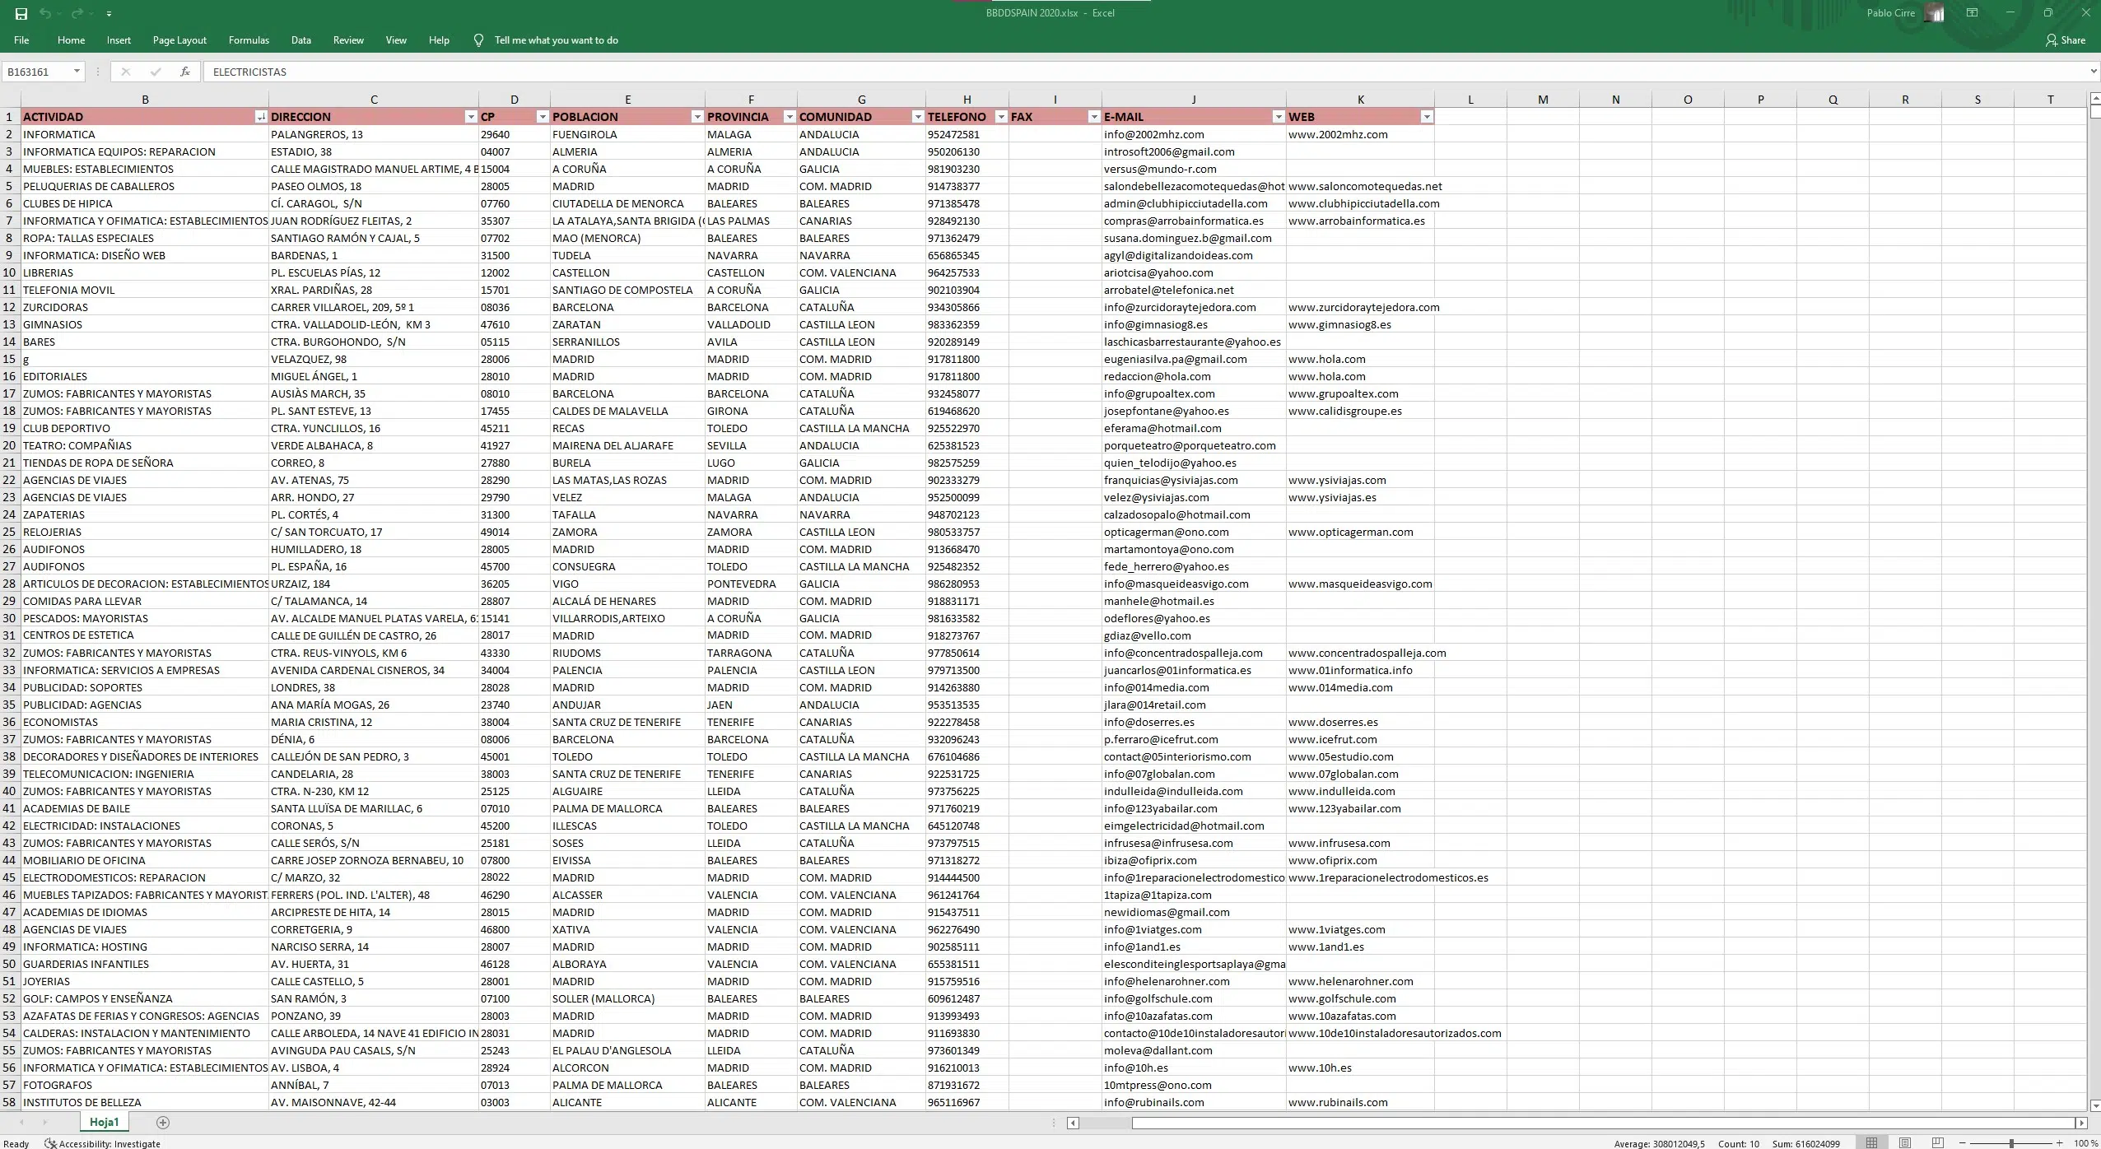This screenshot has height=1149, width=2101.
Task: Open the DIRECCION column filter dropdown
Action: coord(471,117)
